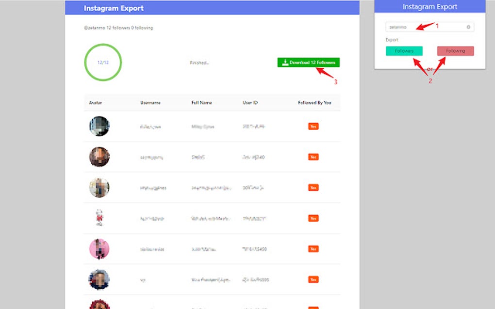
Task: Toggle the Yes badge in the first row
Action: click(313, 126)
